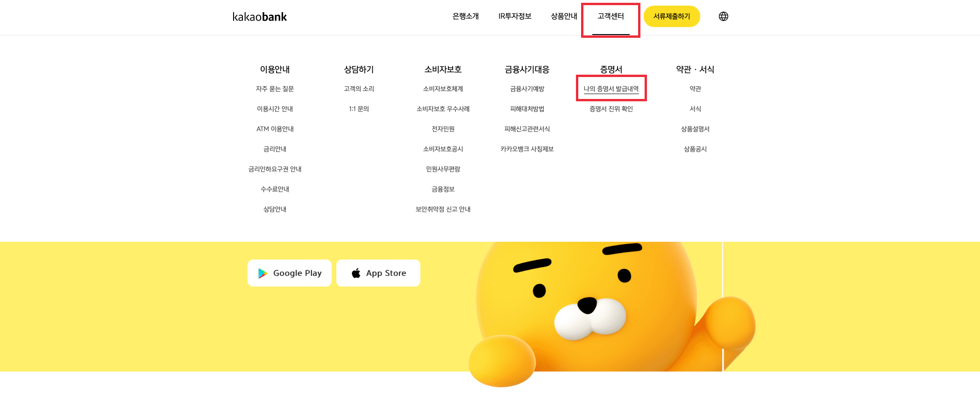Open 소비자보호체계 page
Viewport: 980px width, 400px height.
pos(443,89)
